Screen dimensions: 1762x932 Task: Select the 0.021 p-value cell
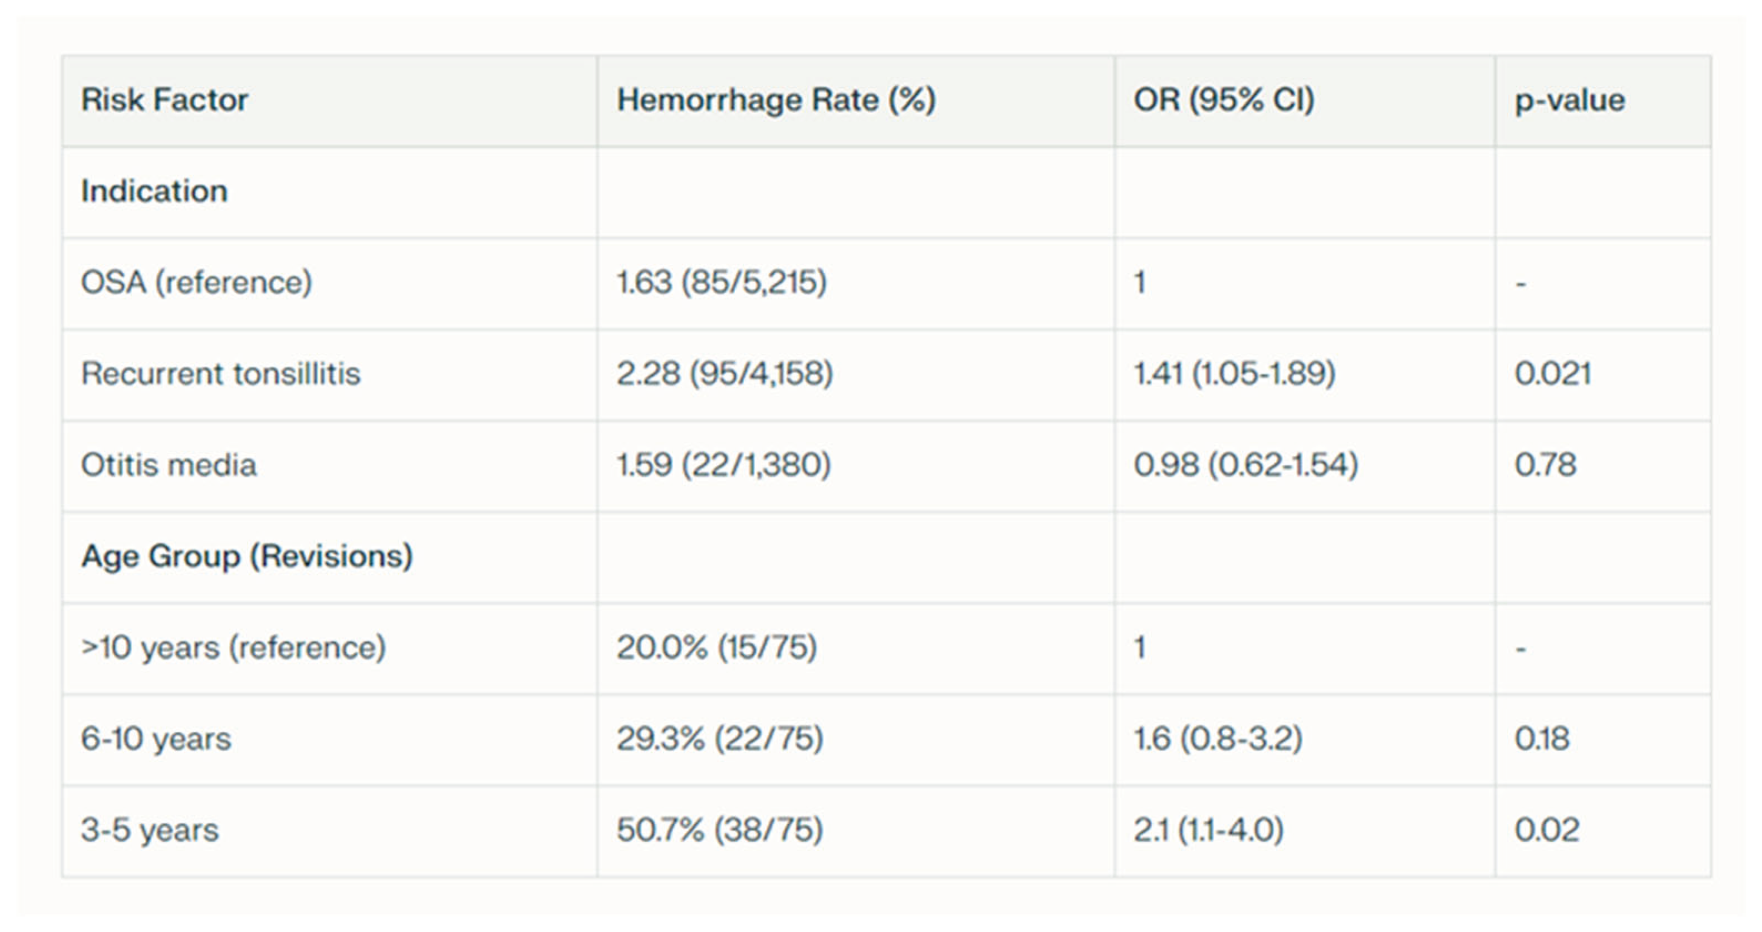(1553, 374)
